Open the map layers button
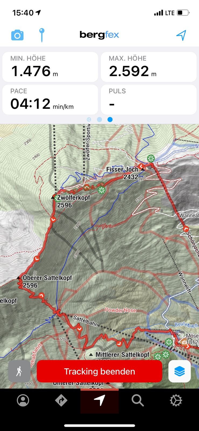 (179, 371)
